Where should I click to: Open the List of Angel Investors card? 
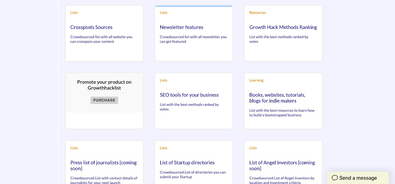[x=282, y=165]
